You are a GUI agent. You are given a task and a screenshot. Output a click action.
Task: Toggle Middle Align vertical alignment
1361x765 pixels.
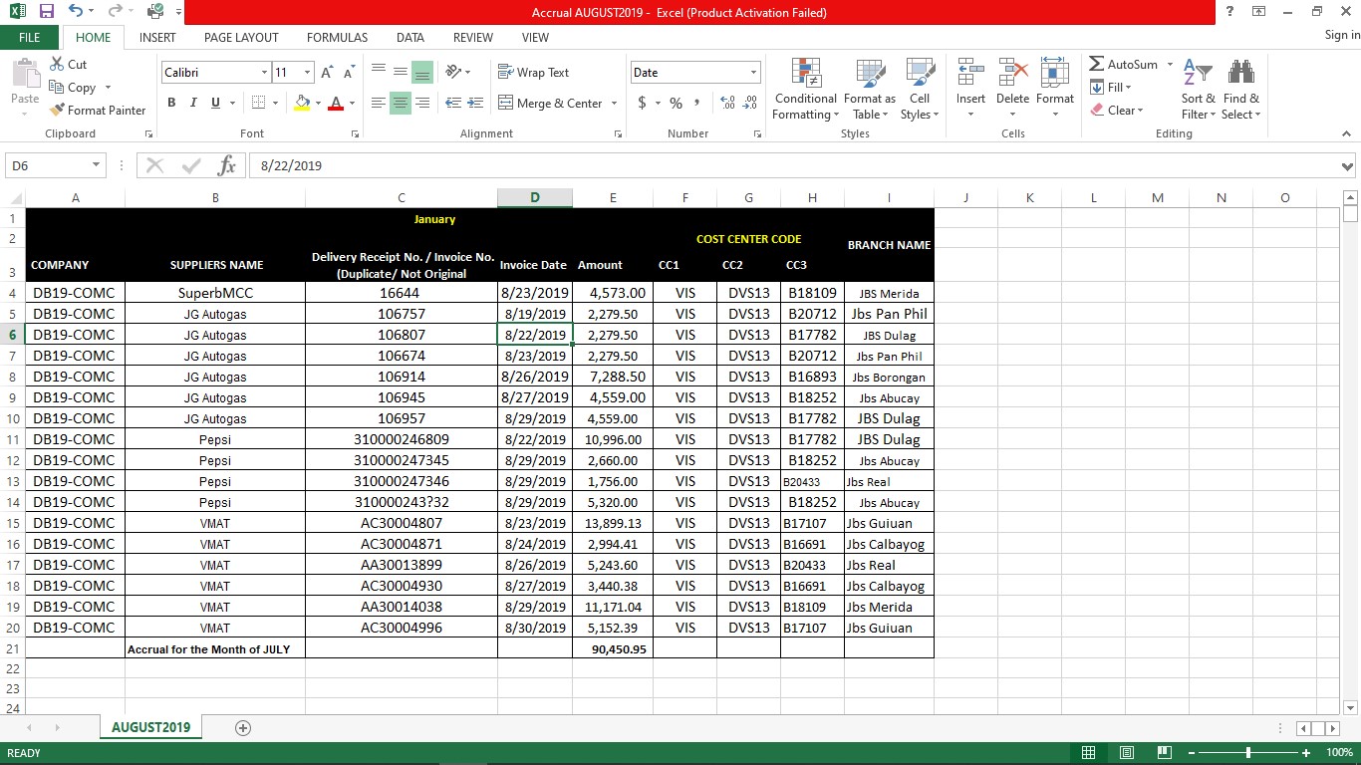coord(401,73)
